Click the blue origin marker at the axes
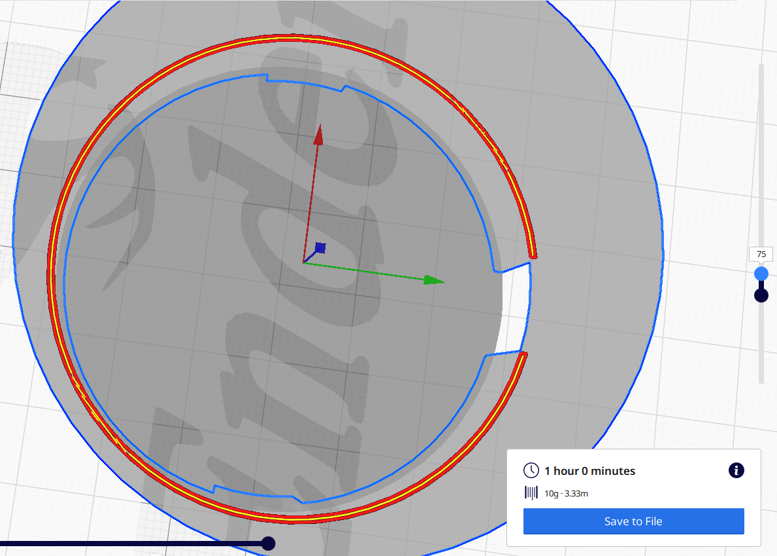This screenshot has height=556, width=777. 320,249
